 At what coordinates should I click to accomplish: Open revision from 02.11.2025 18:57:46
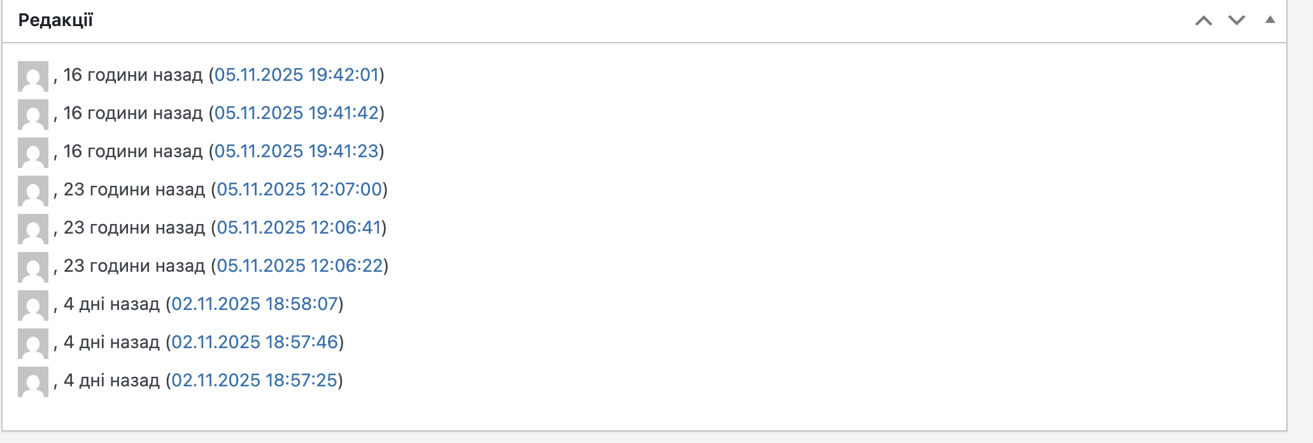pos(255,342)
